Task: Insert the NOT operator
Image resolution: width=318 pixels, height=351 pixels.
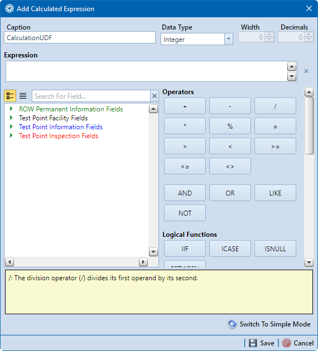Action: coord(185,213)
